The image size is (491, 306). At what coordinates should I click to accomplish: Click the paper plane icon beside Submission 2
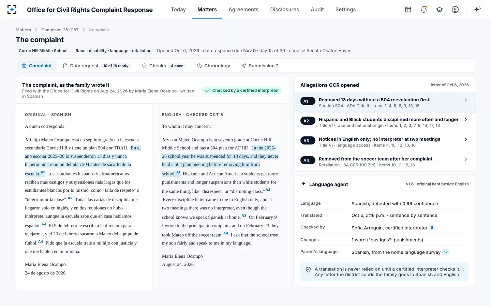pos(243,66)
